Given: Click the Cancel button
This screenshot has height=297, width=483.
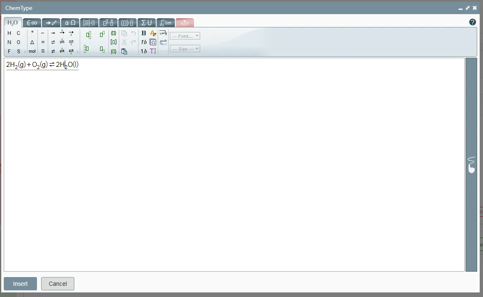Looking at the screenshot, I should pos(58,284).
